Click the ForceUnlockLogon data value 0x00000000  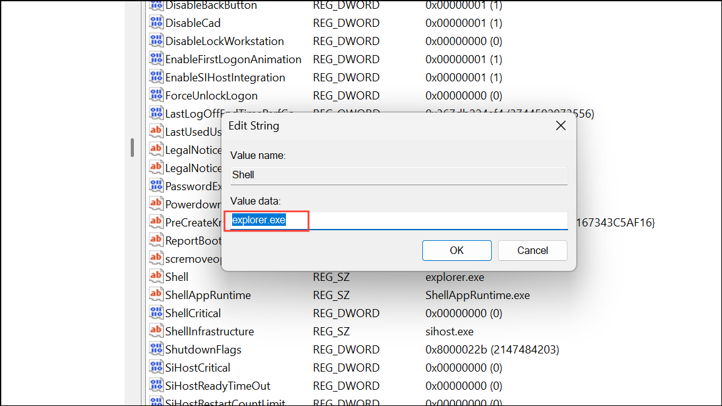pyautogui.click(x=464, y=96)
